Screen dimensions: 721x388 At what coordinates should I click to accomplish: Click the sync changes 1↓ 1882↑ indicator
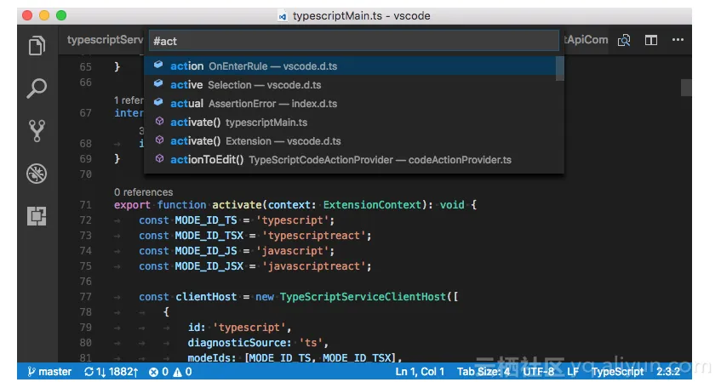pyautogui.click(x=111, y=372)
